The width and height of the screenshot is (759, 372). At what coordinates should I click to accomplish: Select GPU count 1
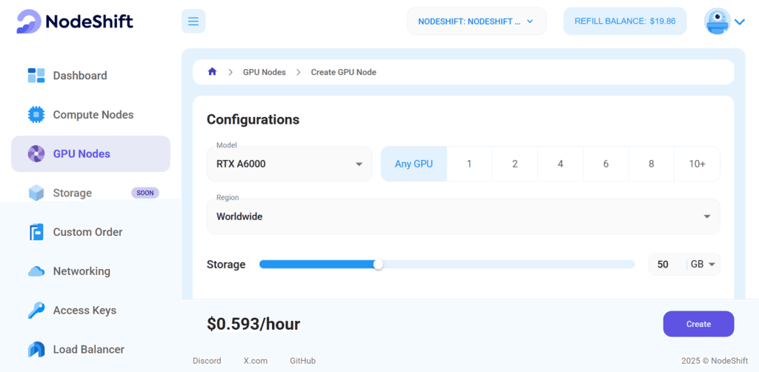pyautogui.click(x=469, y=164)
